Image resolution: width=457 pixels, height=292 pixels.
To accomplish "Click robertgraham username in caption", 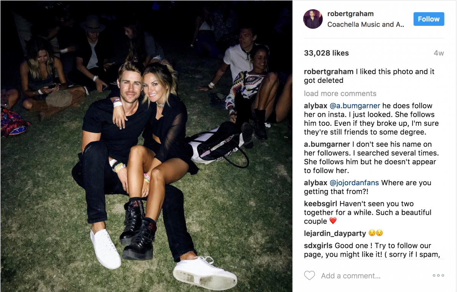I will coord(329,71).
